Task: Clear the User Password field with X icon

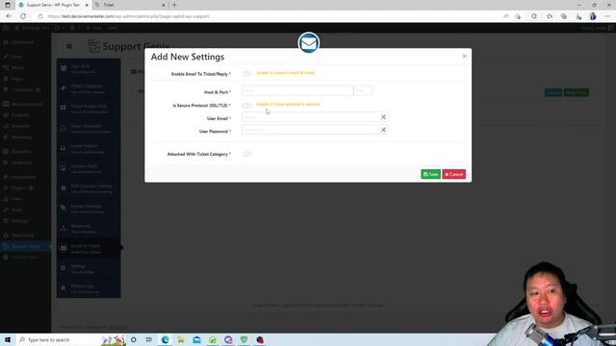Action: [x=383, y=130]
